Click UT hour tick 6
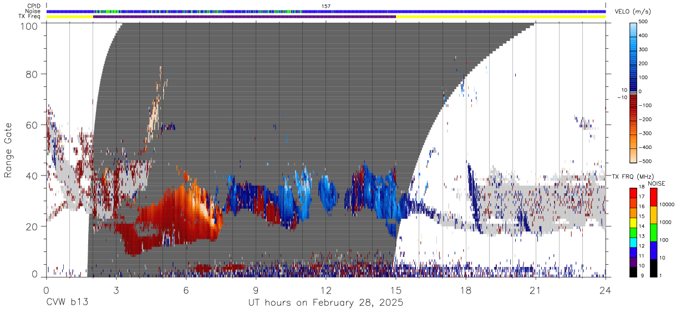 click(x=186, y=290)
